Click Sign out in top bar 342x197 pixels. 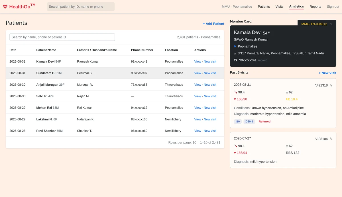pos(333,7)
